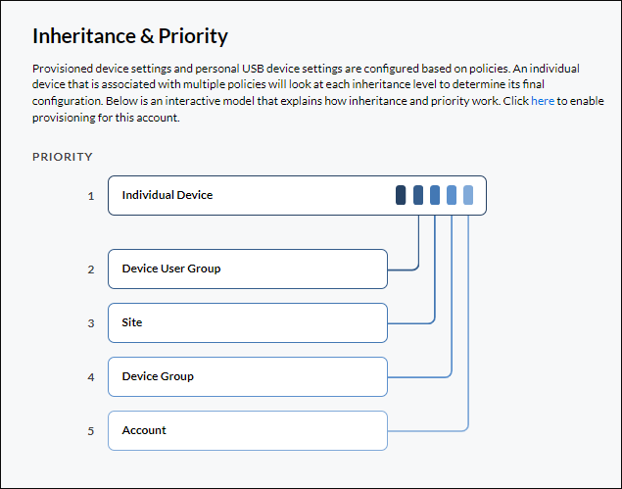622x489 pixels.
Task: Select the Individual Device priority box
Action: click(297, 195)
